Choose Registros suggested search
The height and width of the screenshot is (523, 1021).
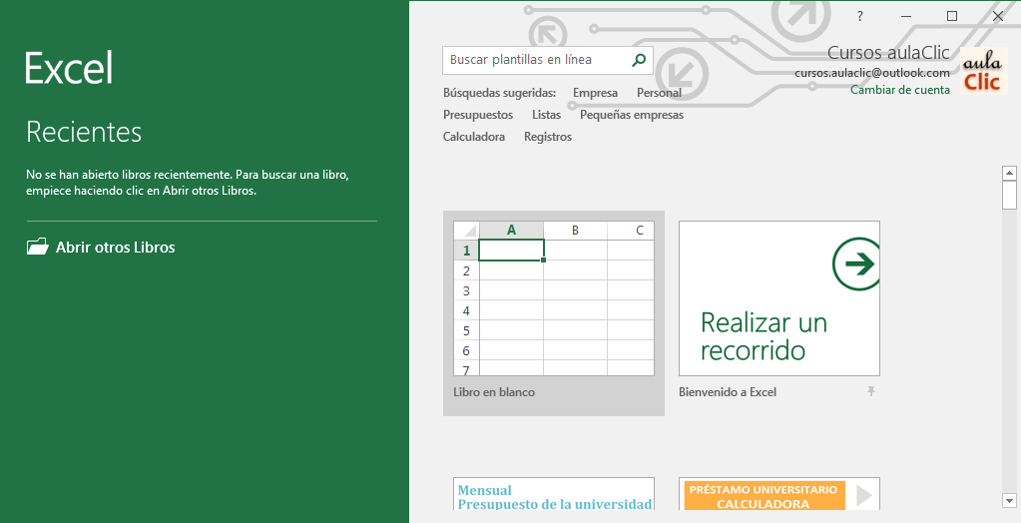pyautogui.click(x=548, y=137)
